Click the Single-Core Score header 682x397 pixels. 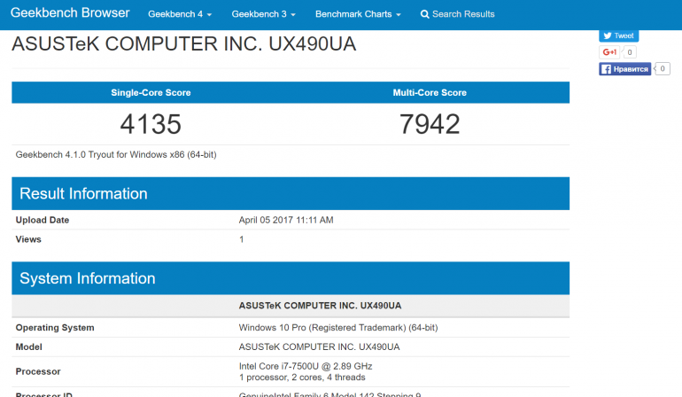151,93
